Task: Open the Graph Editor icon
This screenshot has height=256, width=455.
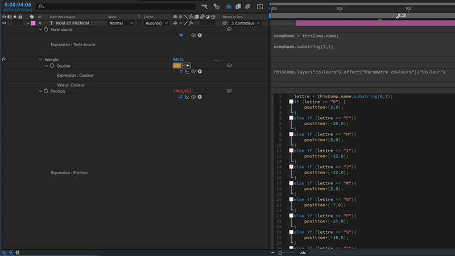Action: pyautogui.click(x=260, y=6)
